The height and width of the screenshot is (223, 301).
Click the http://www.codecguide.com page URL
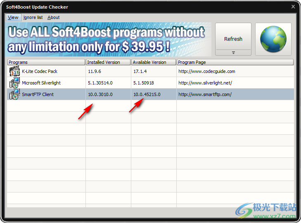pos(207,71)
